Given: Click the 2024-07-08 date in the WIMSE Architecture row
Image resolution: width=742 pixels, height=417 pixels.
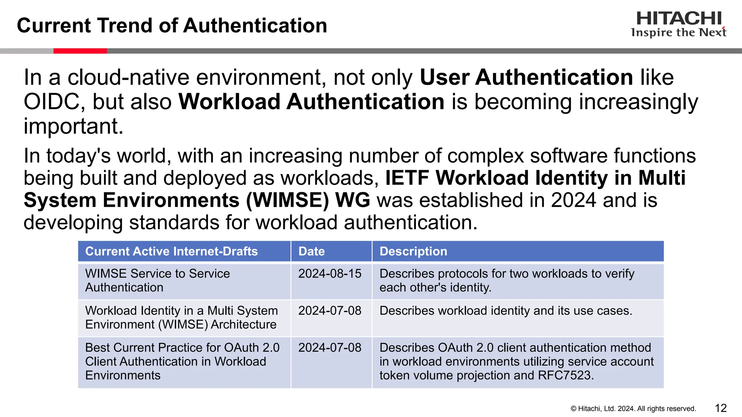Looking at the screenshot, I should [332, 318].
